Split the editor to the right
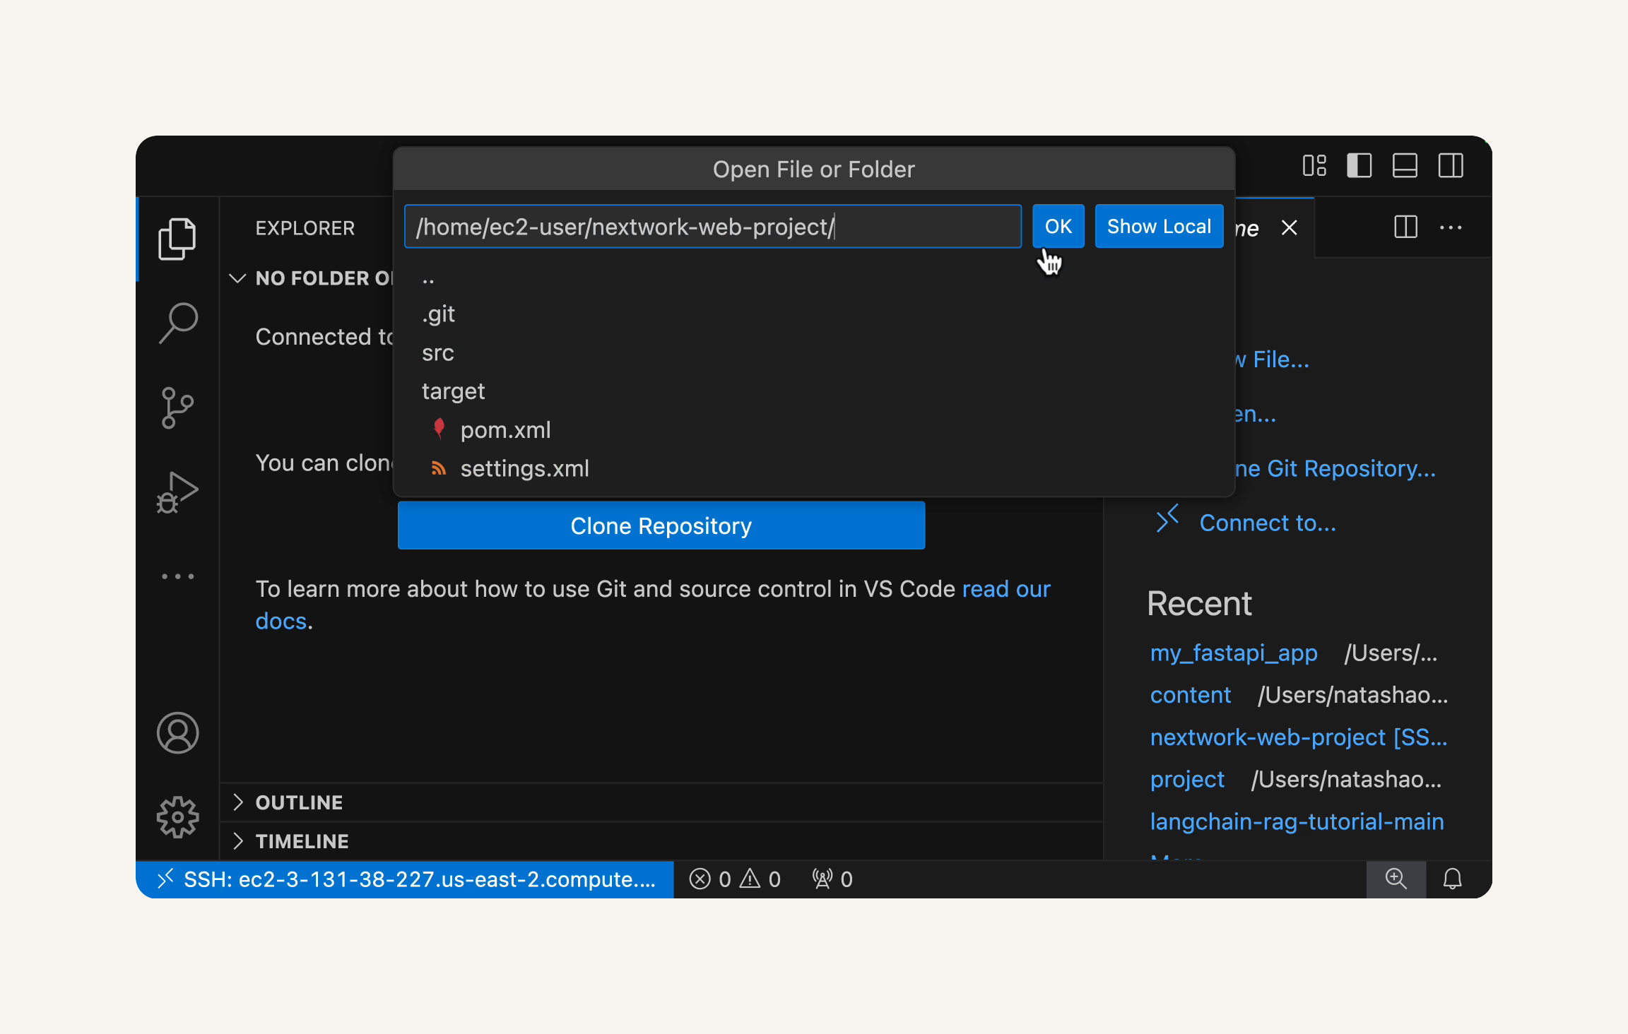The width and height of the screenshot is (1628, 1034). [x=1406, y=227]
